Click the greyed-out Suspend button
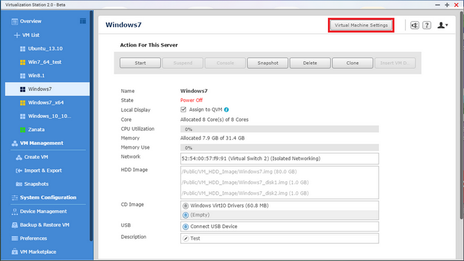Viewport: 464px width, 261px height. (x=183, y=63)
